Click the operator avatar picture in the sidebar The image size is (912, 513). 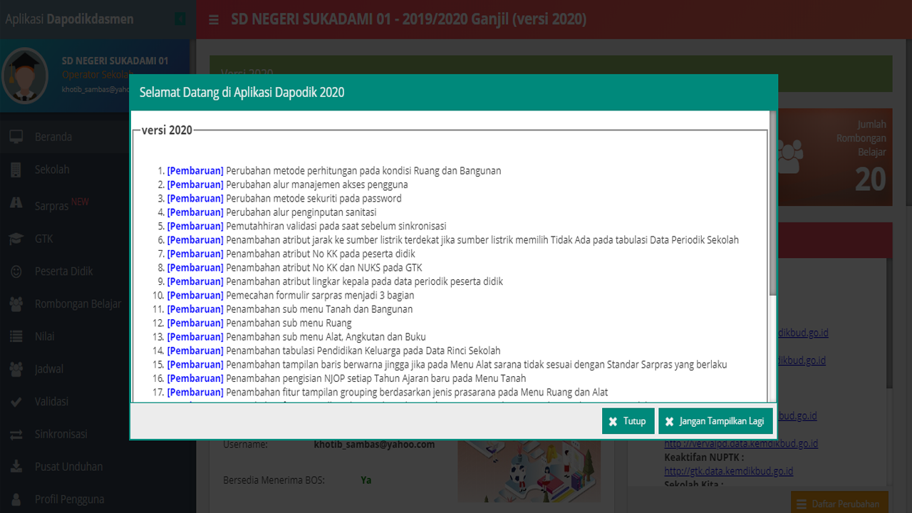coord(26,76)
